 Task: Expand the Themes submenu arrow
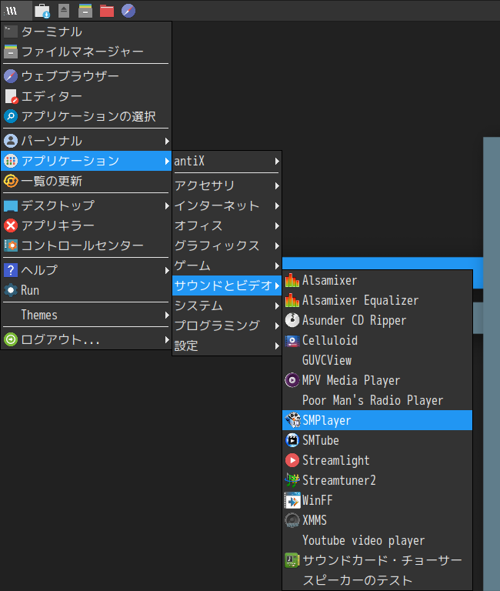click(167, 315)
